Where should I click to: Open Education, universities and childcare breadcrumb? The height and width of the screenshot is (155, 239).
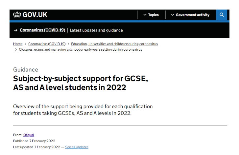click(x=114, y=44)
